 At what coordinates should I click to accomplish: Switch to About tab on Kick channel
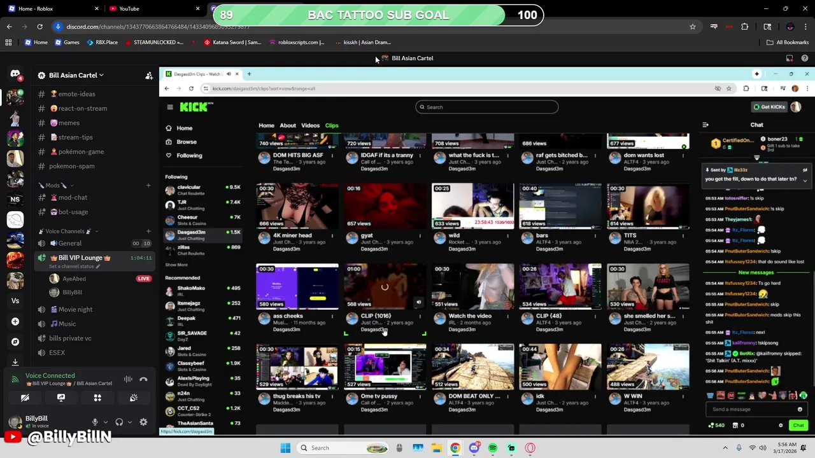pyautogui.click(x=288, y=125)
